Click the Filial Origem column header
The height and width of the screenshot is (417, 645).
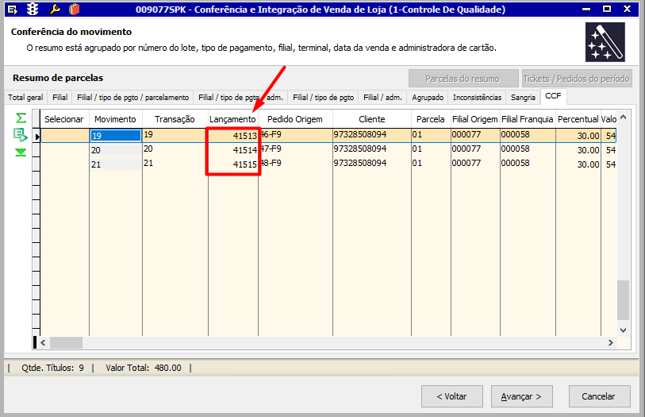click(475, 119)
